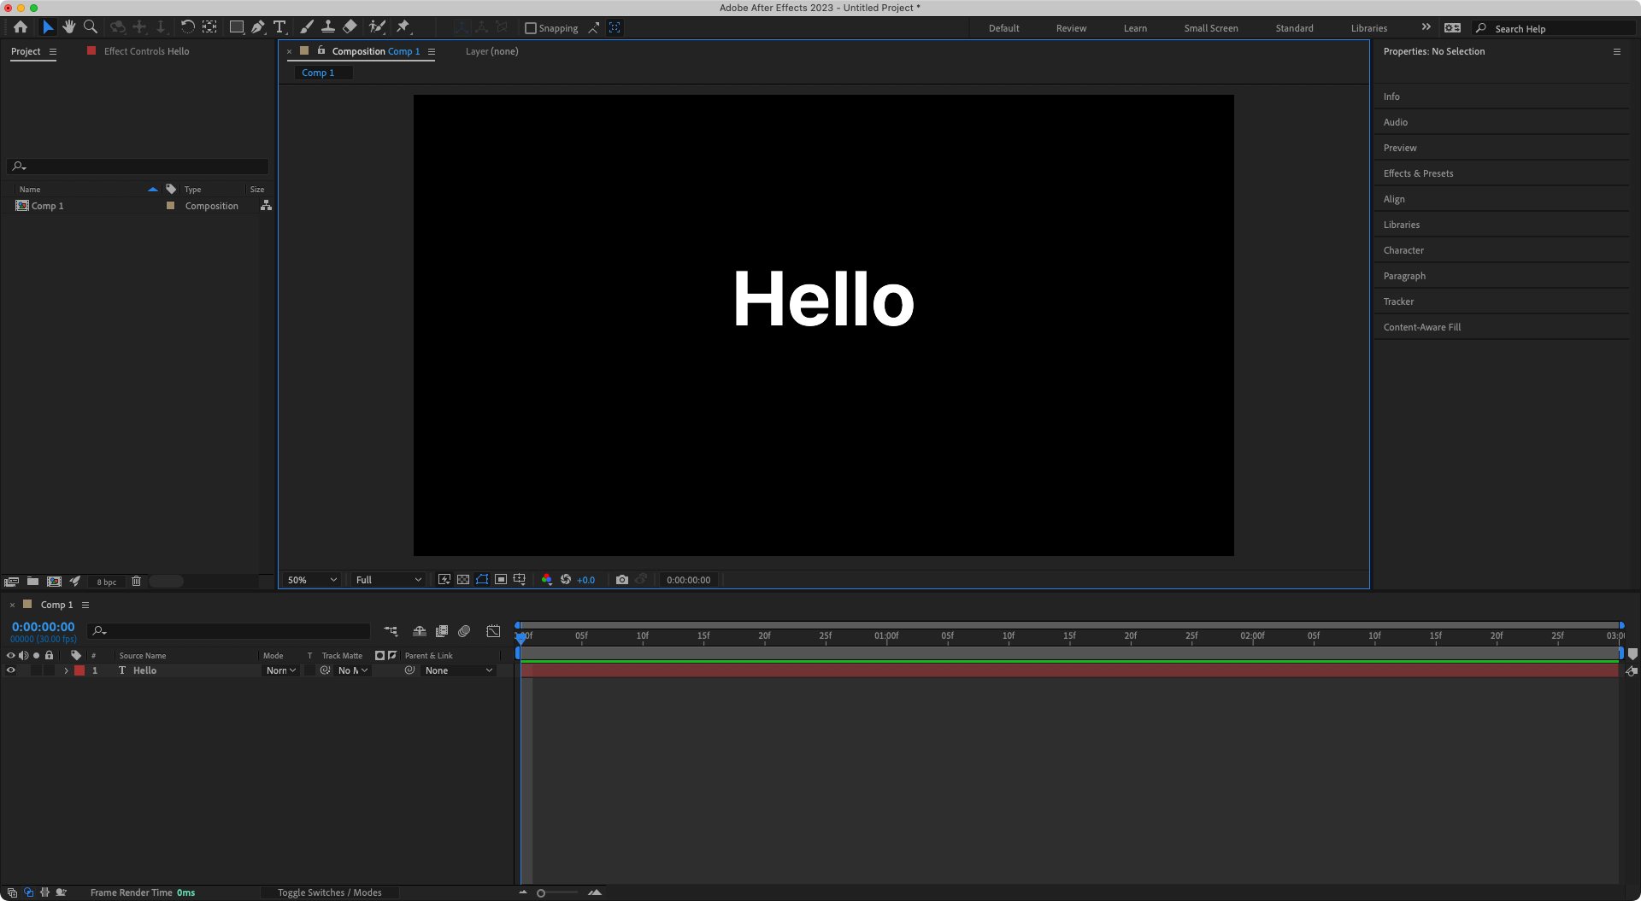Select the Zoom tool in toolbar

click(x=91, y=27)
